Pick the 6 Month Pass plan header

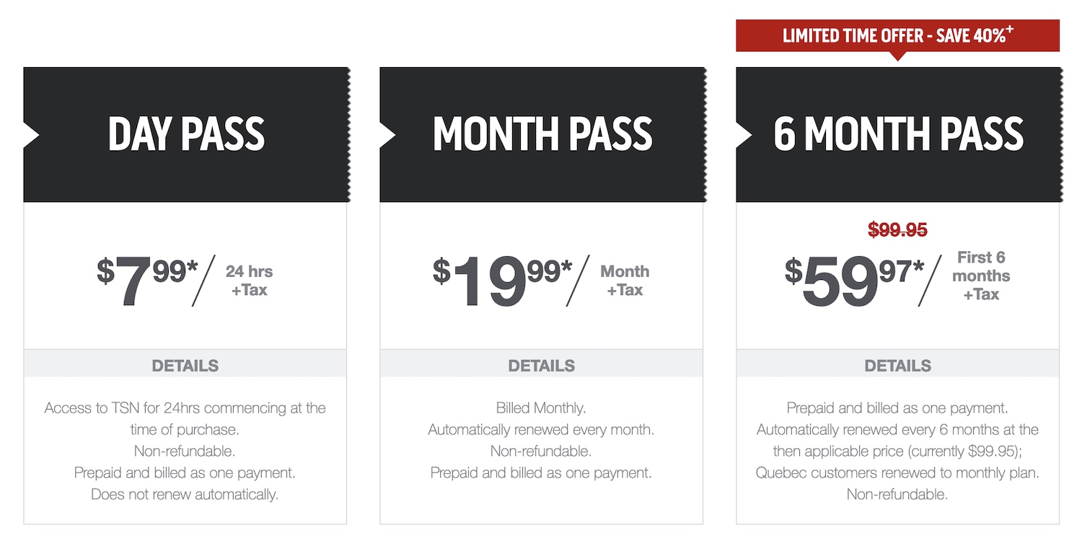(898, 134)
